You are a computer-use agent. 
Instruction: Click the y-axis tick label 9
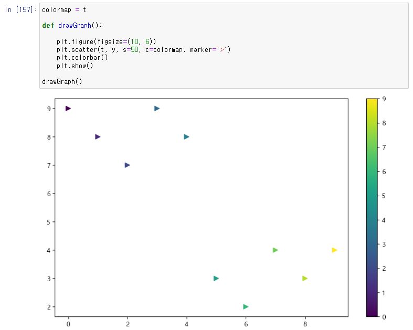pos(49,109)
